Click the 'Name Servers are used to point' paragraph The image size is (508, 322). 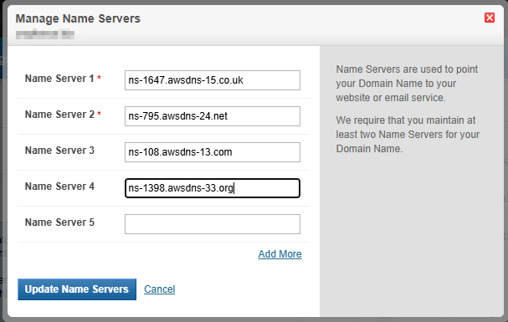coord(407,84)
